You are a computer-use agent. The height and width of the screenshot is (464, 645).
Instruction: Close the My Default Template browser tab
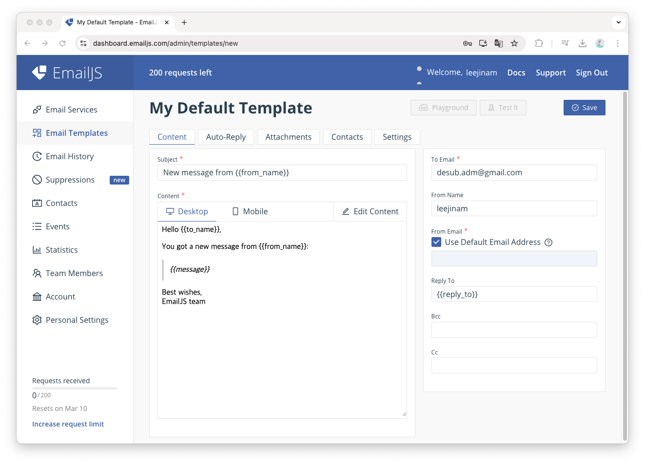(x=167, y=22)
